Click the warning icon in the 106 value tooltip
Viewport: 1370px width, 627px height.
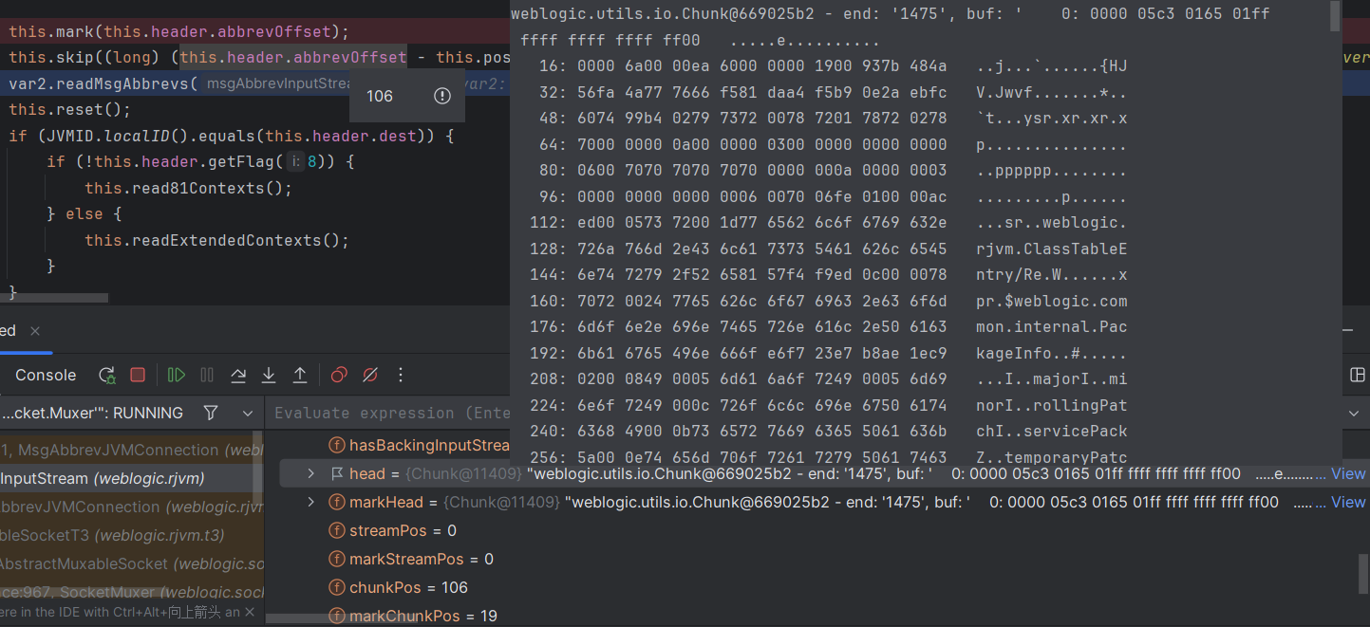tap(442, 96)
